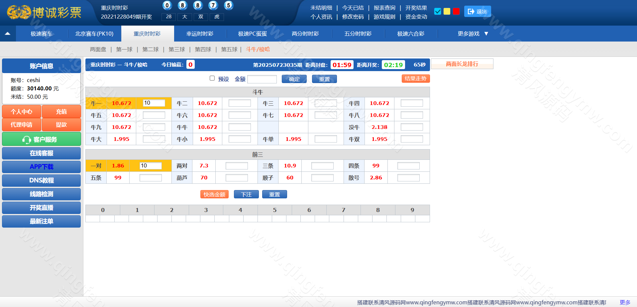Click the 博诚彩票 dragon logo
Image resolution: width=637 pixels, height=307 pixels.
pos(19,13)
